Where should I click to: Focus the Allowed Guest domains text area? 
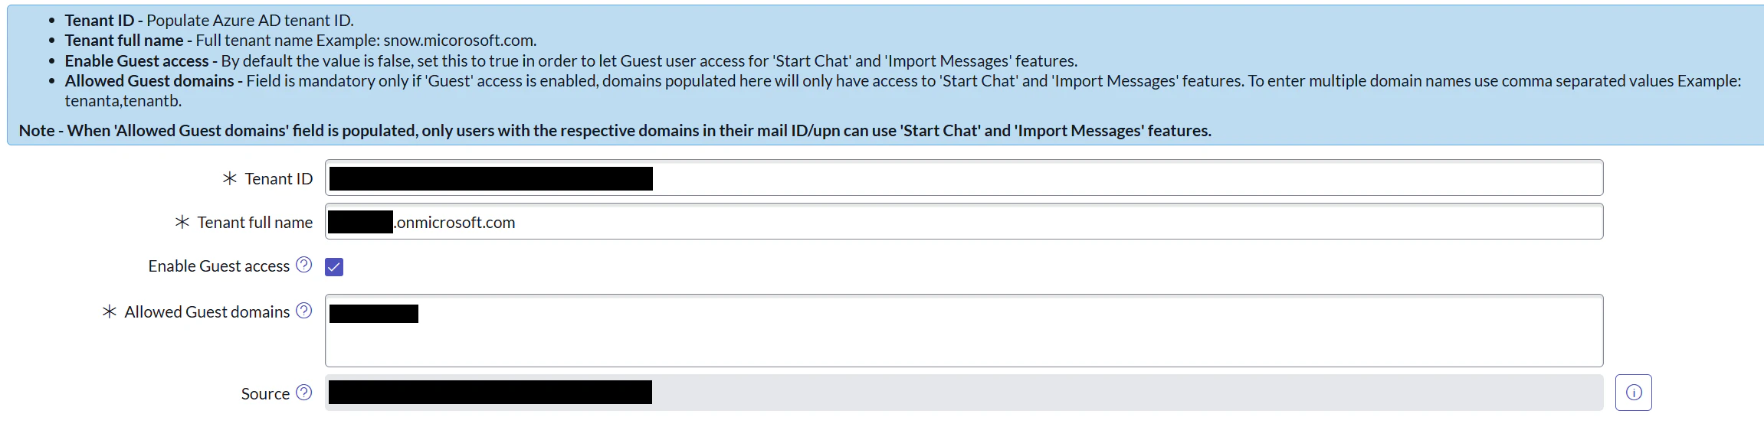[964, 331]
